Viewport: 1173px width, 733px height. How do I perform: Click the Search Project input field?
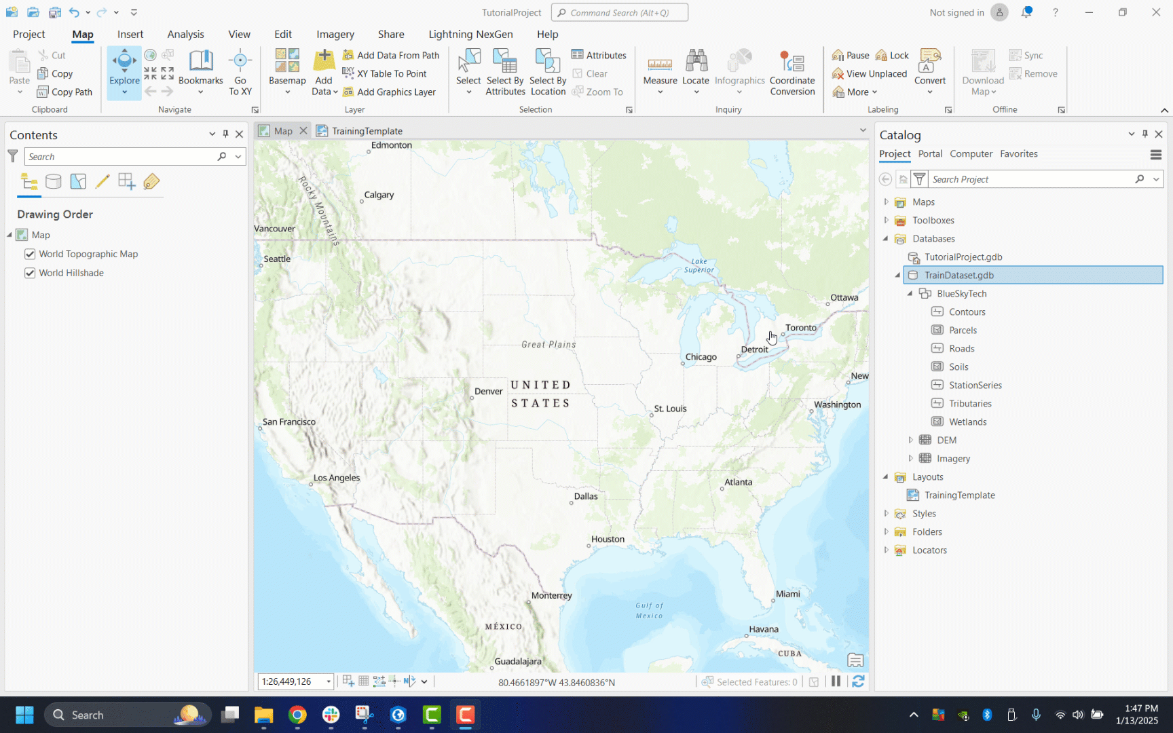click(1030, 179)
